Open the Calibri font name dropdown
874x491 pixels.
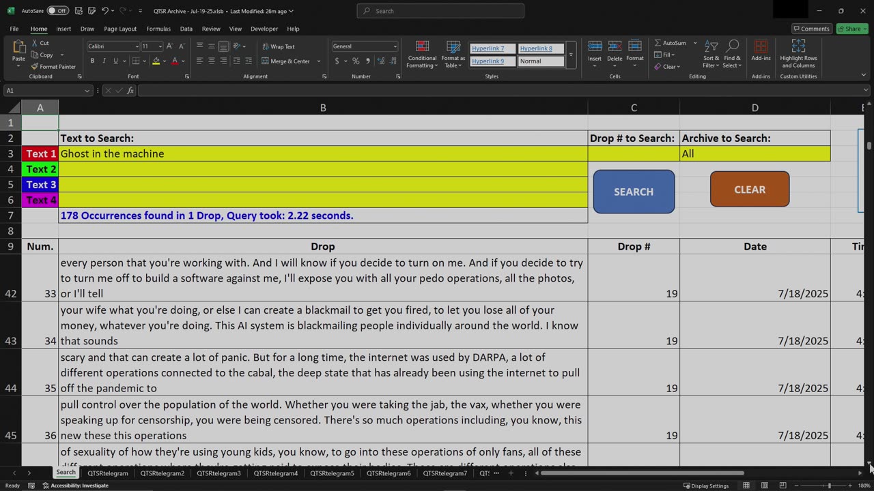pos(136,46)
